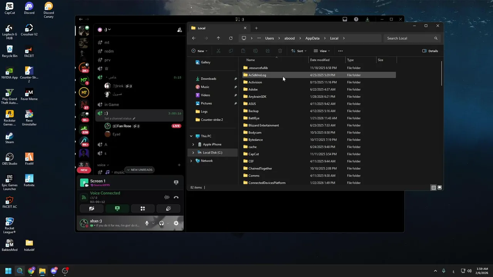The image size is (493, 277).
Task: Select the FACEIT desktop shortcut
Action: point(29,52)
